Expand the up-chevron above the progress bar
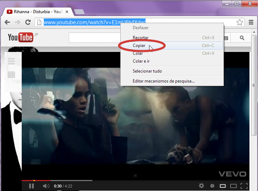Screen dimensions: 258x191 135,176
